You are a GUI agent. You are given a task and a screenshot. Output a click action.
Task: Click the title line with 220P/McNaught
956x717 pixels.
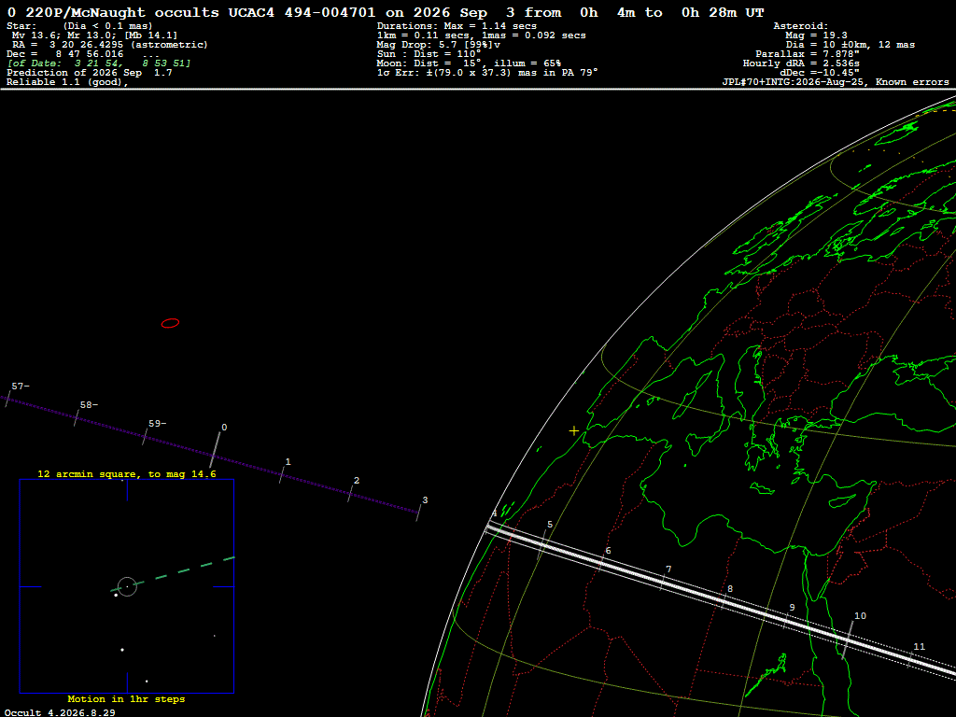coord(386,13)
